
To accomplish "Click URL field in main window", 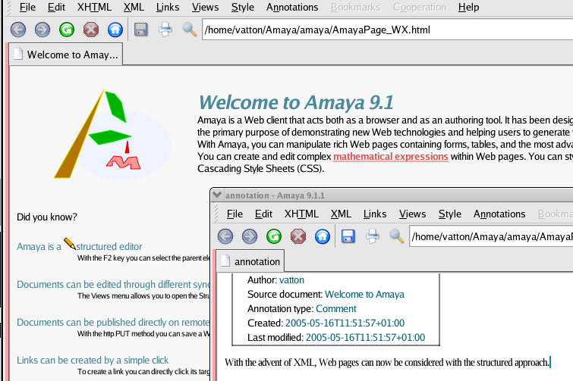I will pyautogui.click(x=387, y=30).
